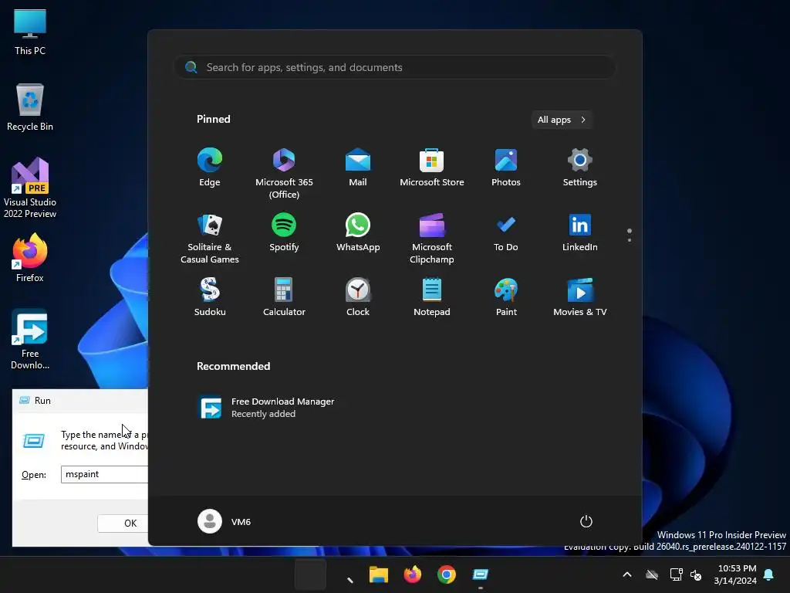Viewport: 790px width, 593px height.
Task: Launch Microsoft 365 (Office) from pinned apps
Action: pyautogui.click(x=284, y=173)
